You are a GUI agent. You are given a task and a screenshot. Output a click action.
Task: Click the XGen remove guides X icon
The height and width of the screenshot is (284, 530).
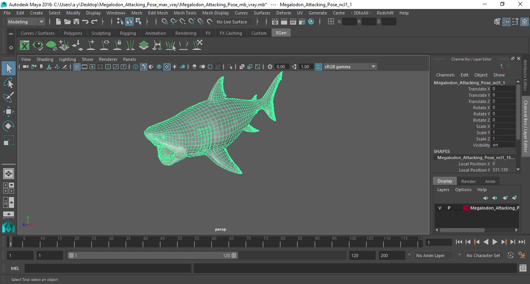197,46
